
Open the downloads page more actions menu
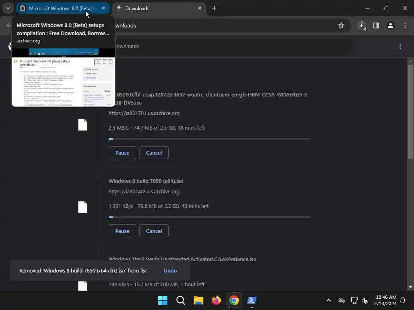click(400, 46)
